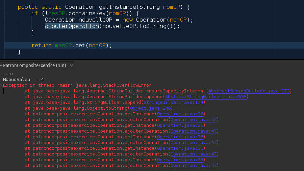304x171 pixels.
Task: Click the "run:" output line
Action: click(x=8, y=74)
